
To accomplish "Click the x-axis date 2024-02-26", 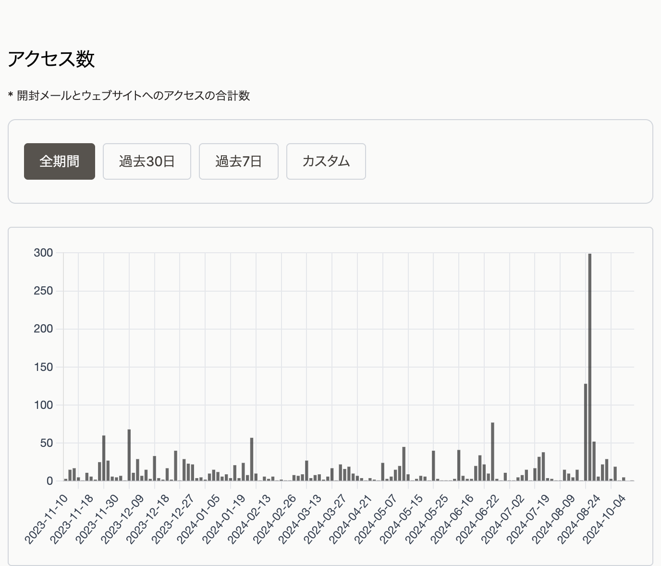I will click(275, 518).
